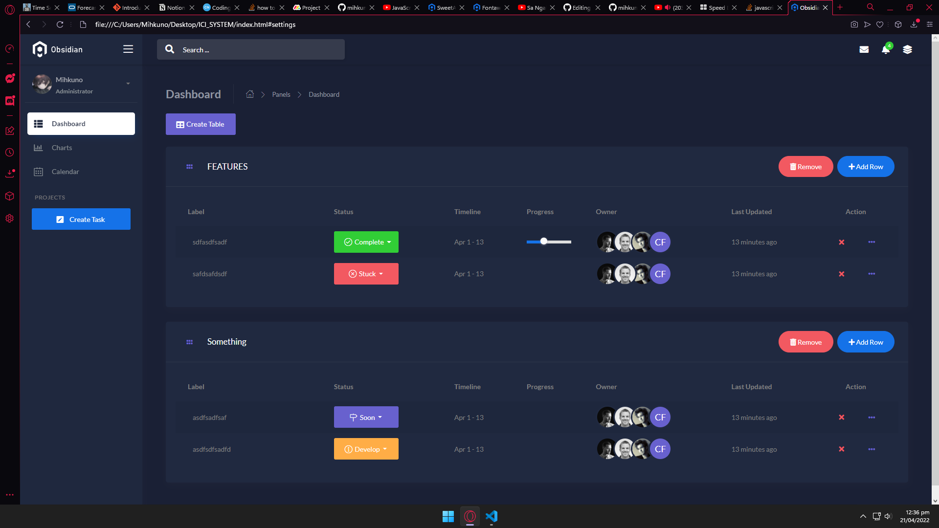
Task: Expand the Mihkuno profile chevron
Action: [128, 84]
